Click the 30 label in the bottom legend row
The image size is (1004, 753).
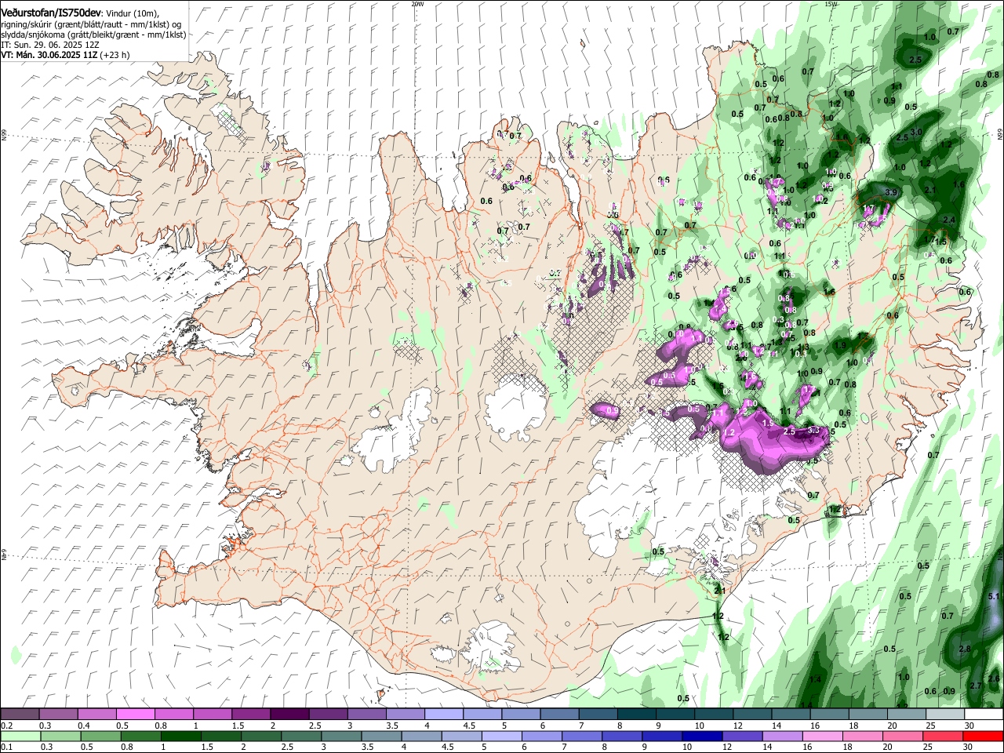[968, 748]
